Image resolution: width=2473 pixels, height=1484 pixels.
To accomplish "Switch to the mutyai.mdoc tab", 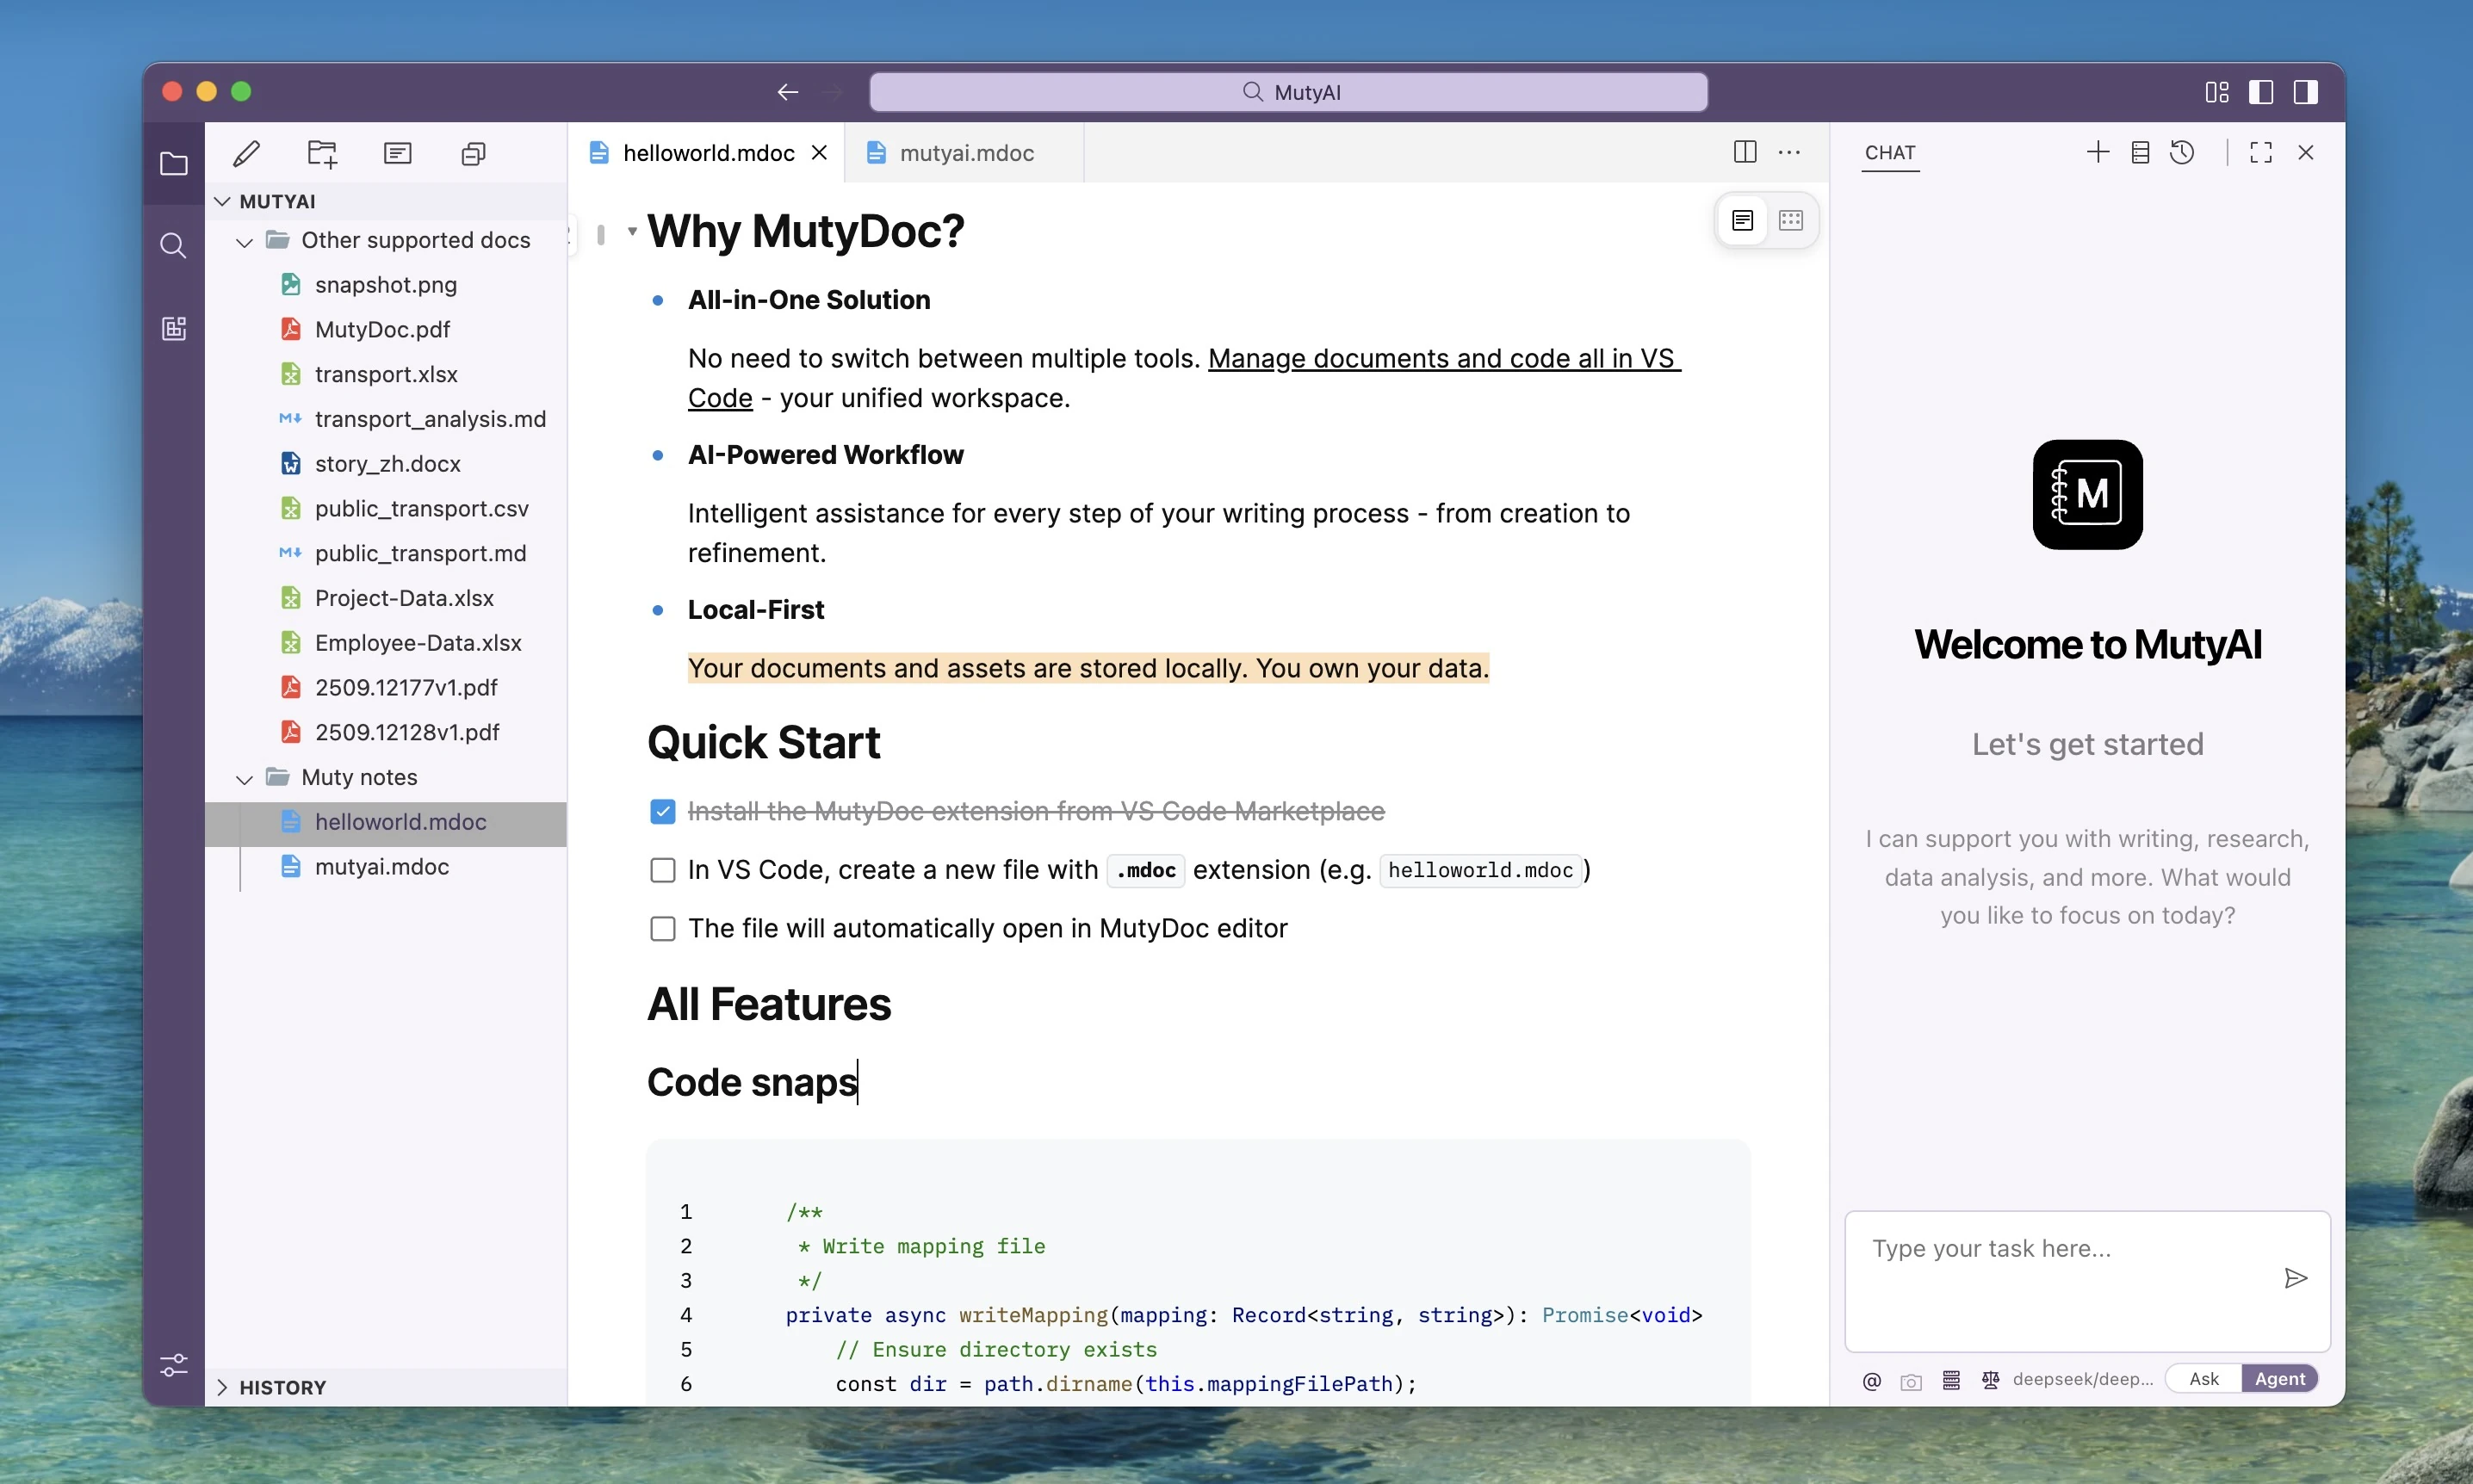I will [965, 153].
